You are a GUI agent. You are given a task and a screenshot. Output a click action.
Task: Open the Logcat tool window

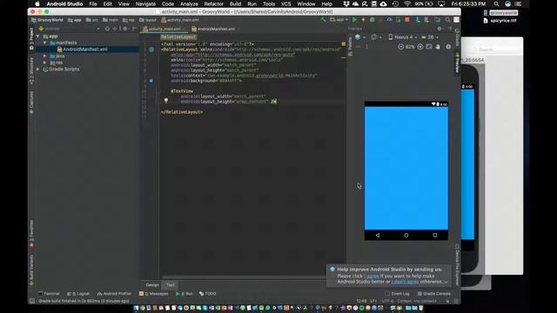78,294
